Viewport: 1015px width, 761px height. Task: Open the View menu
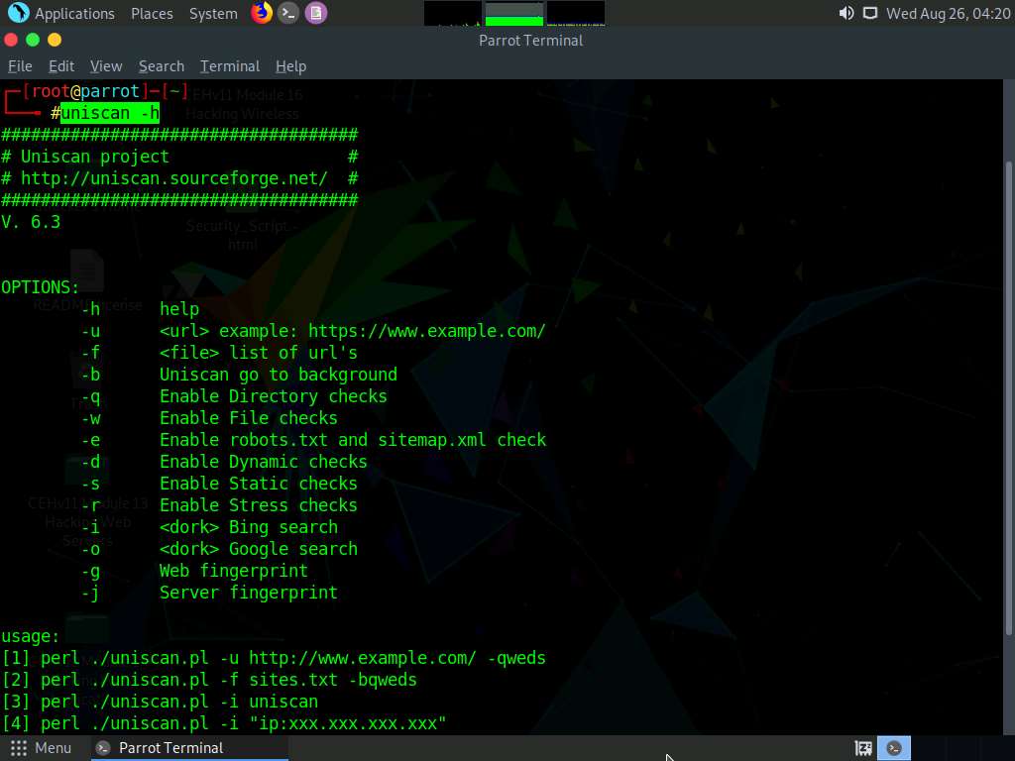[106, 66]
